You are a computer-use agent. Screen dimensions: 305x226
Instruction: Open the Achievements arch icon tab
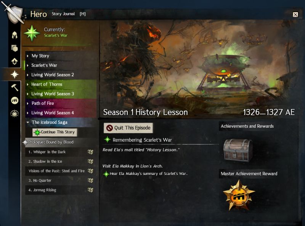14,100
